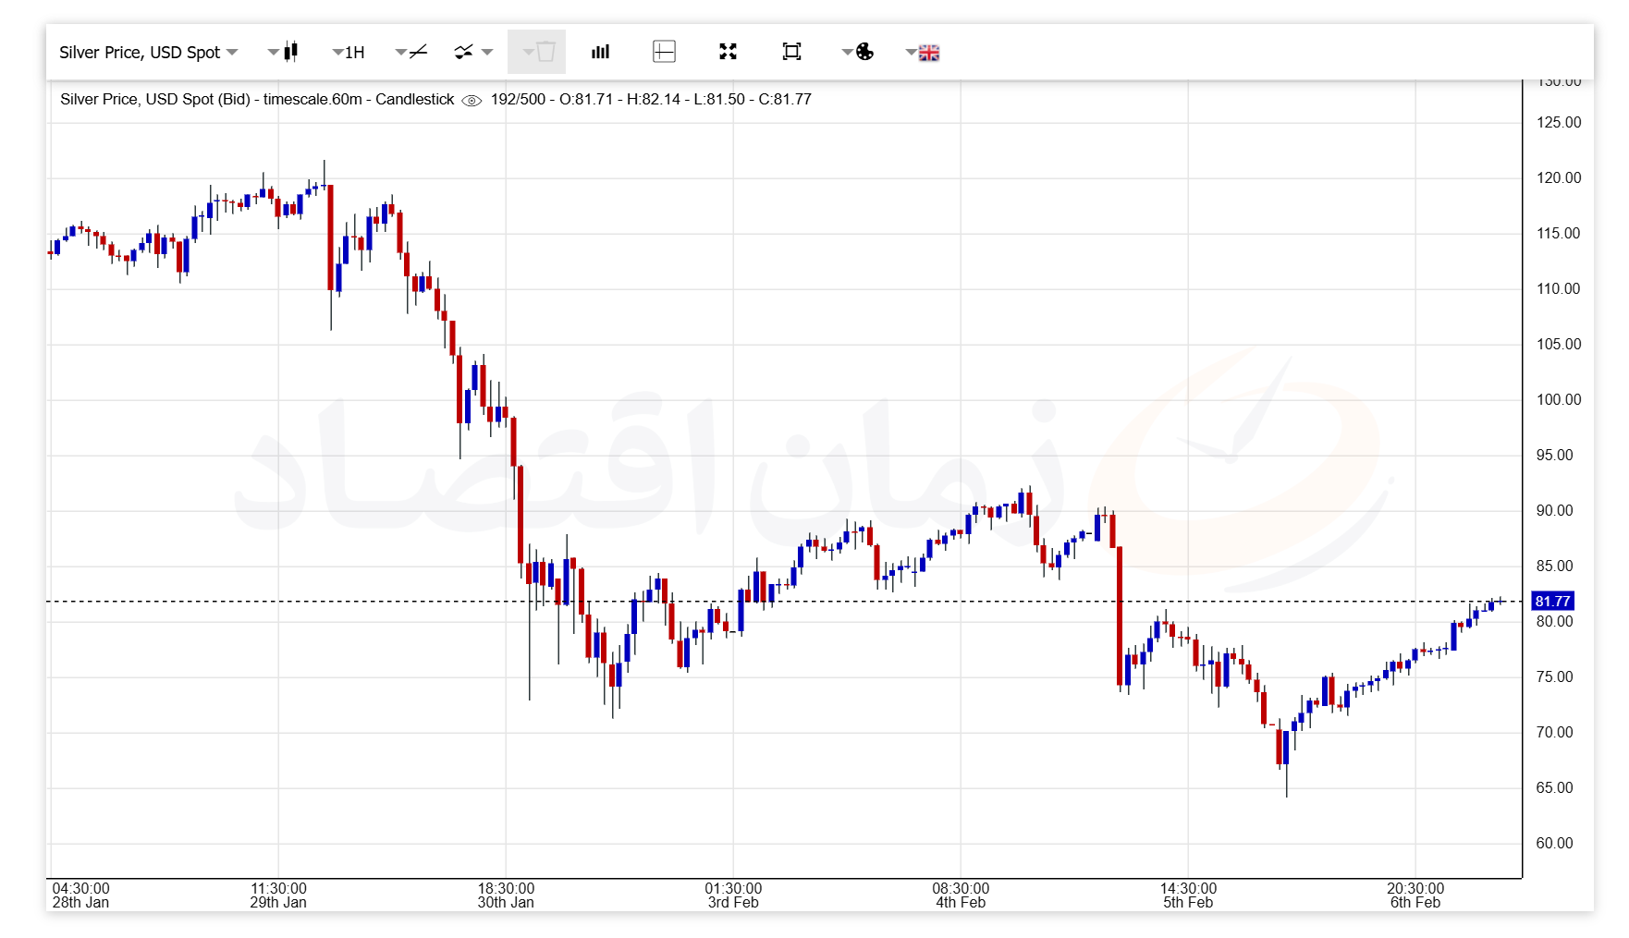Click the 5th Feb 14:30:00 time label
The height and width of the screenshot is (938, 1629).
[x=1188, y=895]
